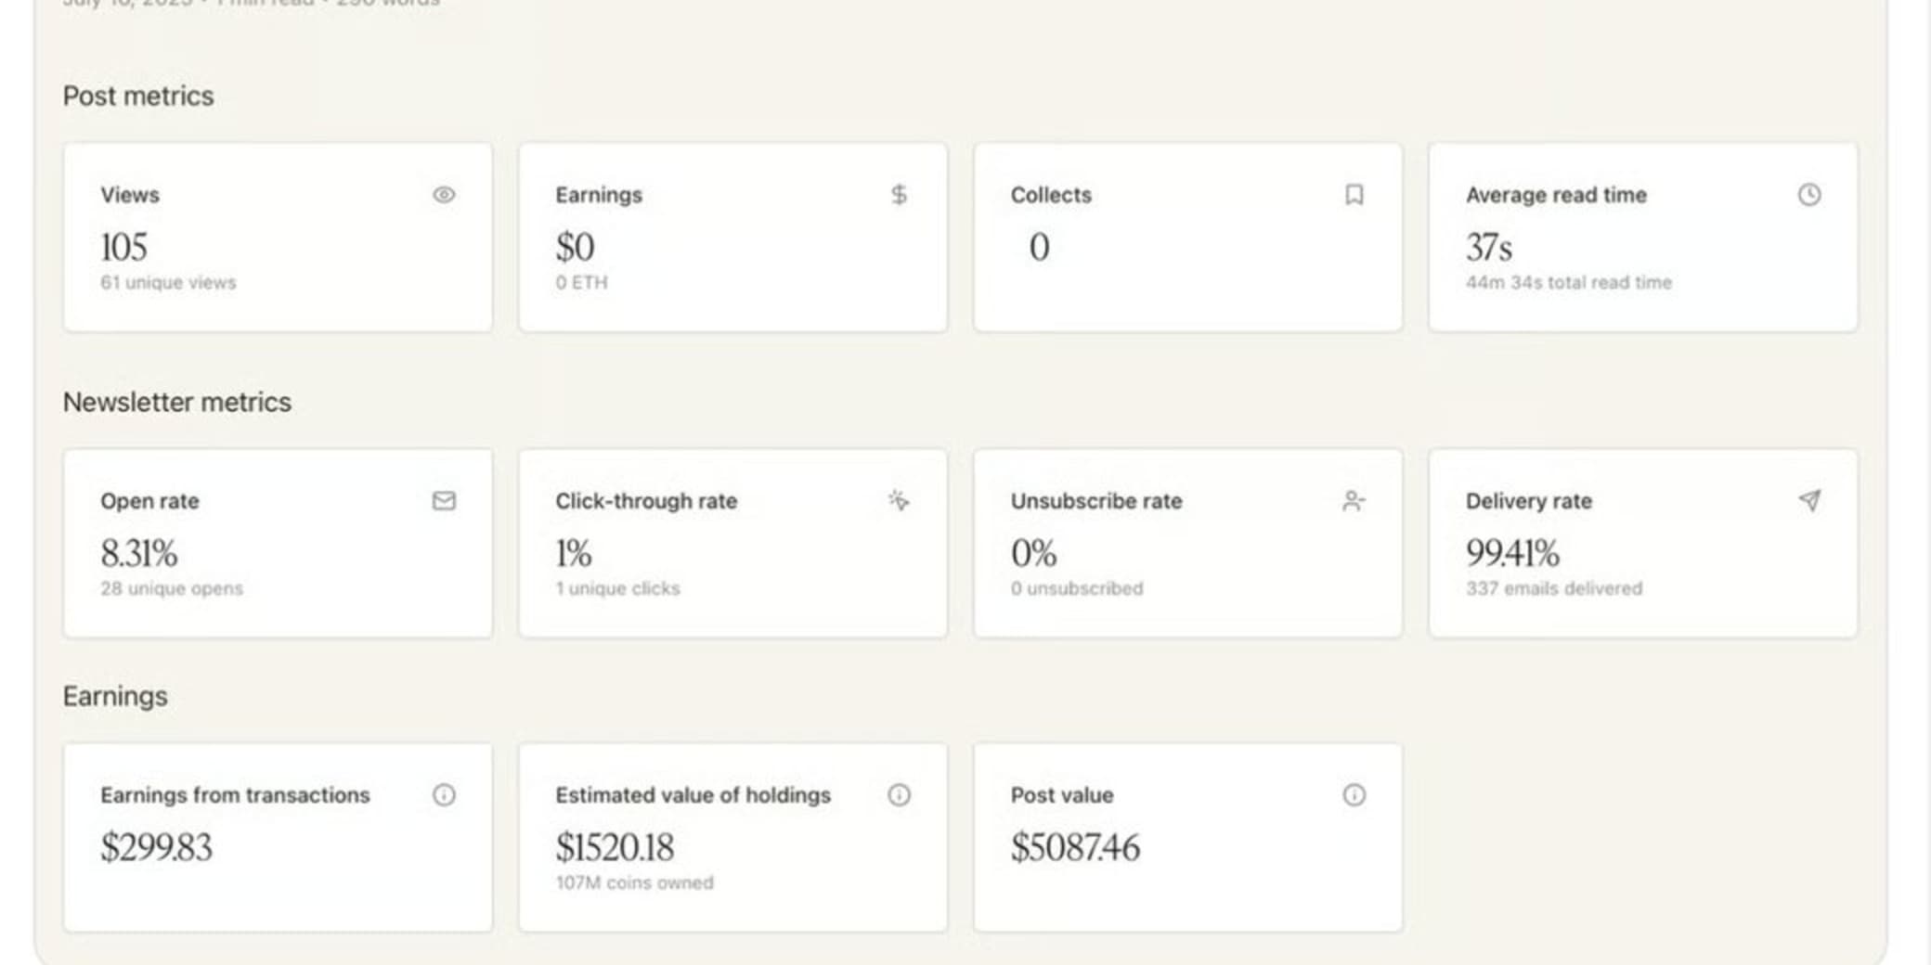Screen dimensions: 1931x965
Task: Open info tooltip for Post value
Action: pos(1354,795)
